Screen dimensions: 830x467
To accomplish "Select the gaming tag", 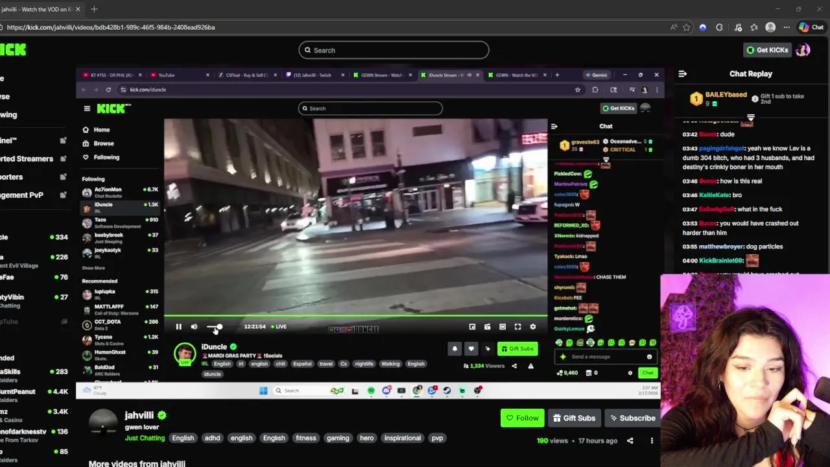I will pos(338,438).
